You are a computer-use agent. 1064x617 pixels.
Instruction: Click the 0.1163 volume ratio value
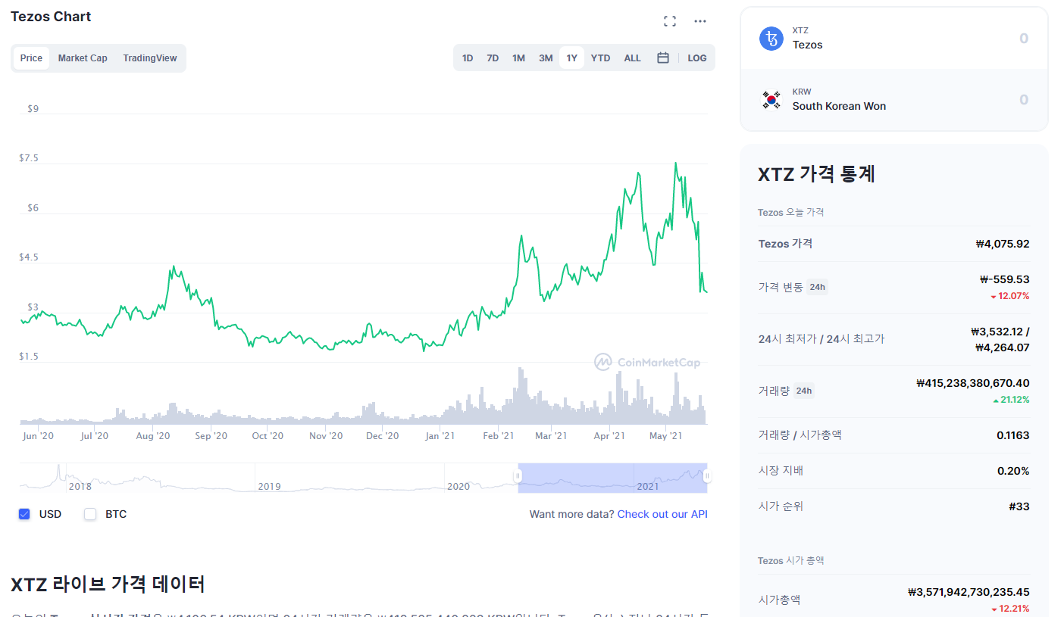1013,435
